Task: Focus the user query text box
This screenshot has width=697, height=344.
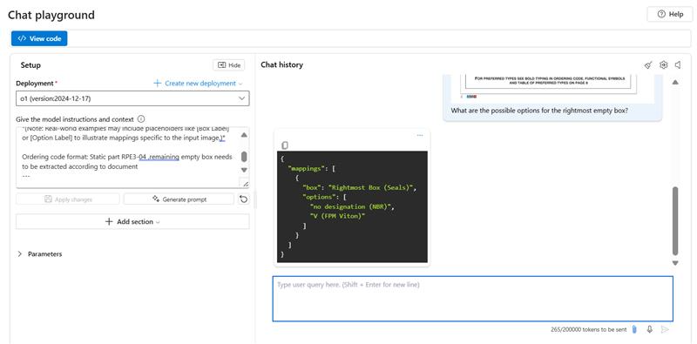Action: point(472,299)
